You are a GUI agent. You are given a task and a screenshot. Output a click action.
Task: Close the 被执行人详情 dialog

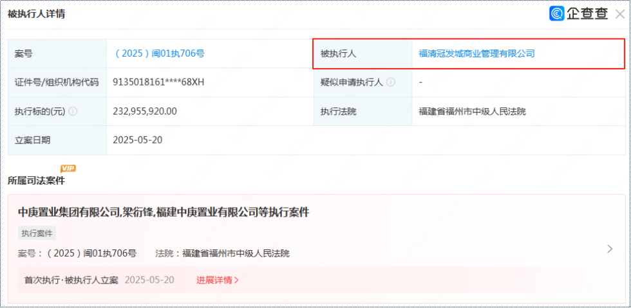pyautogui.click(x=619, y=15)
